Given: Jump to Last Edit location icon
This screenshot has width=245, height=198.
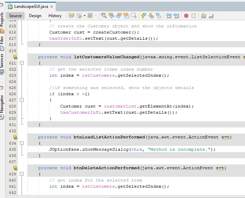Looking at the screenshot, I should pyautogui.click(x=71, y=16).
